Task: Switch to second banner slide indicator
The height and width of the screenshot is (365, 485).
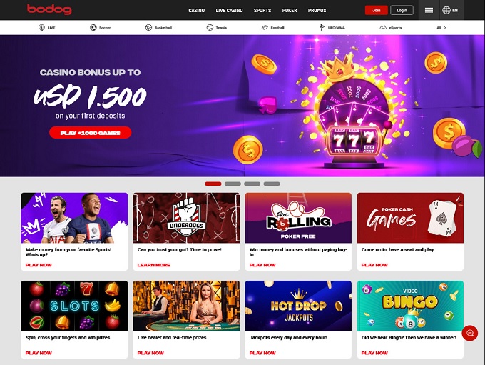Action: (x=233, y=184)
